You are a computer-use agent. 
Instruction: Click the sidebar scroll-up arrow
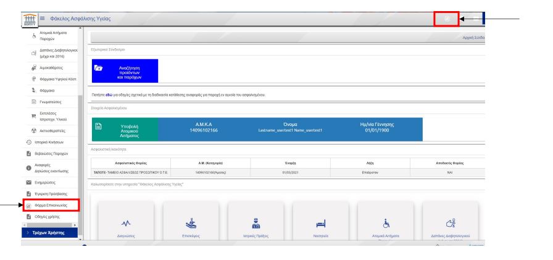coord(80,28)
